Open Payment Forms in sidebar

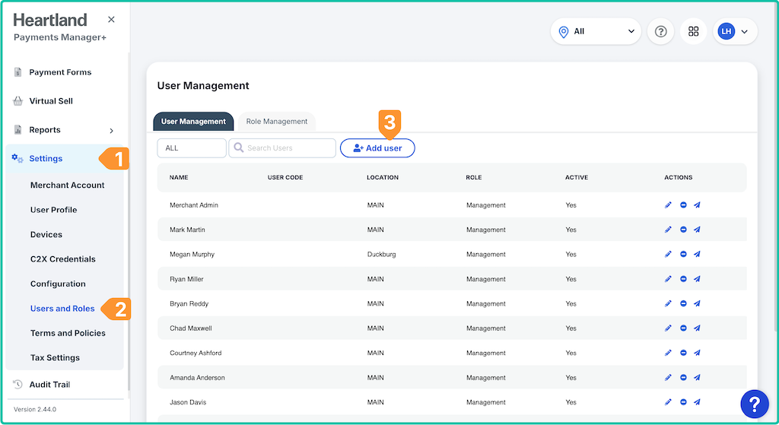(60, 72)
